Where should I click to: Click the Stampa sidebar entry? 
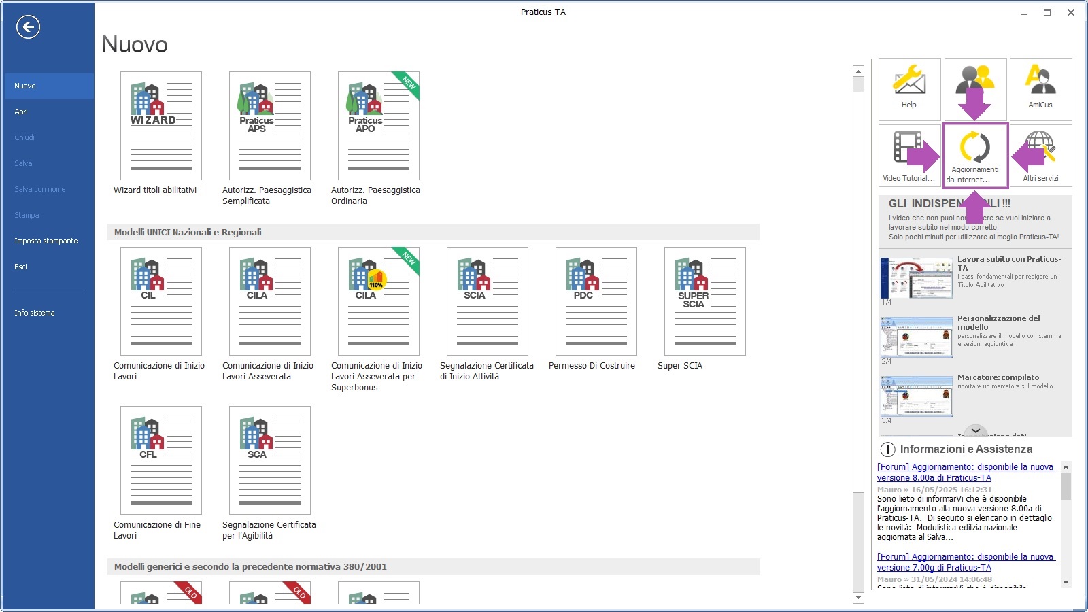point(48,215)
